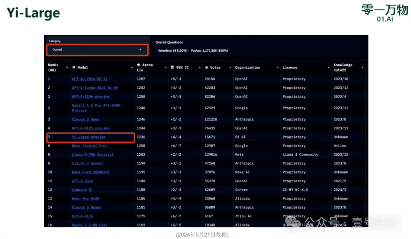Click the sort arrow in Model column
411x239 pixels.
click(132, 67)
